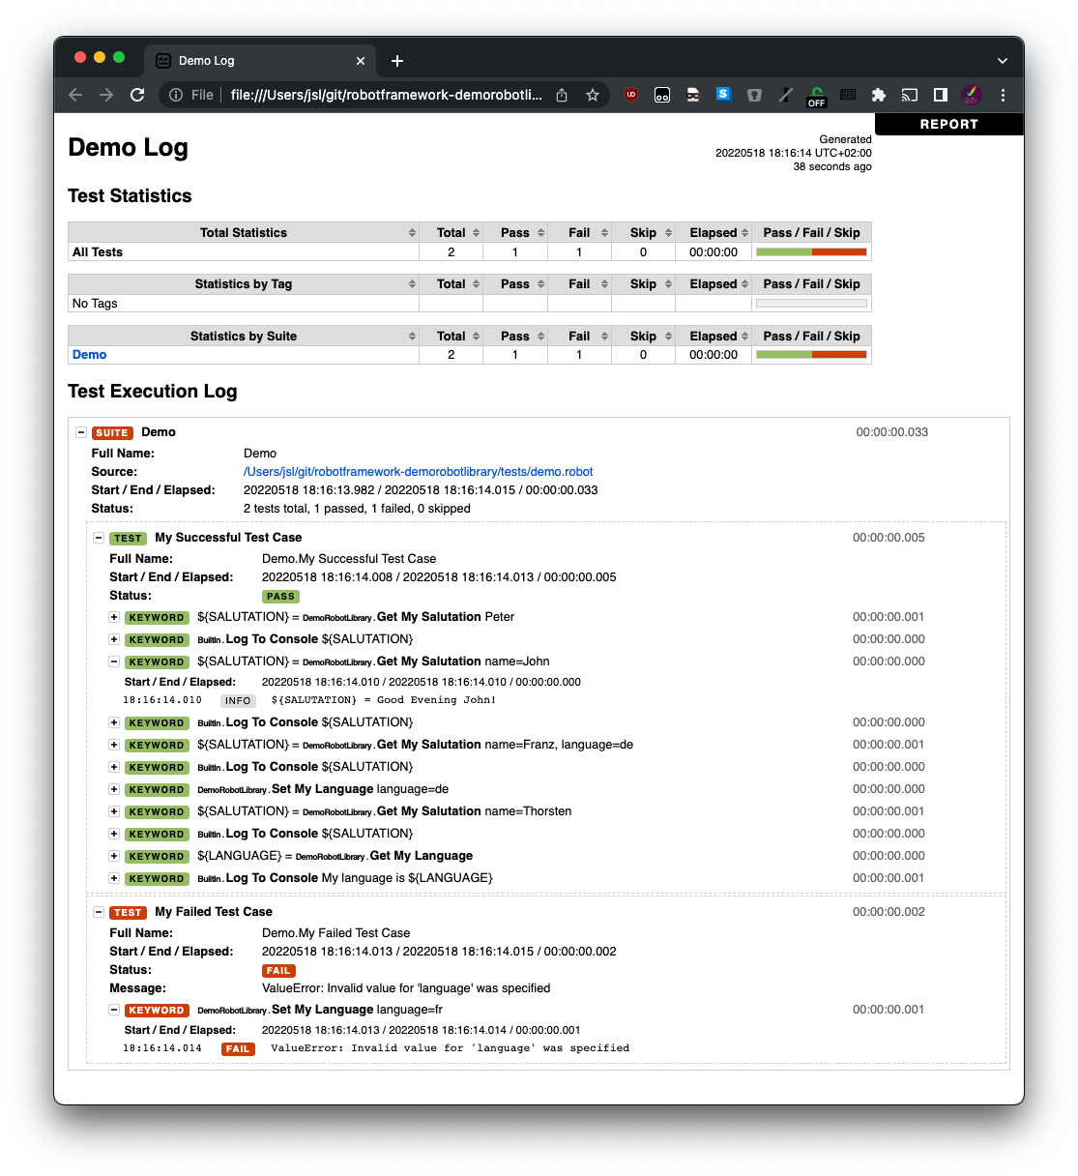The width and height of the screenshot is (1078, 1176).
Task: Open Chrome three-dot menu
Action: pos(1003,95)
